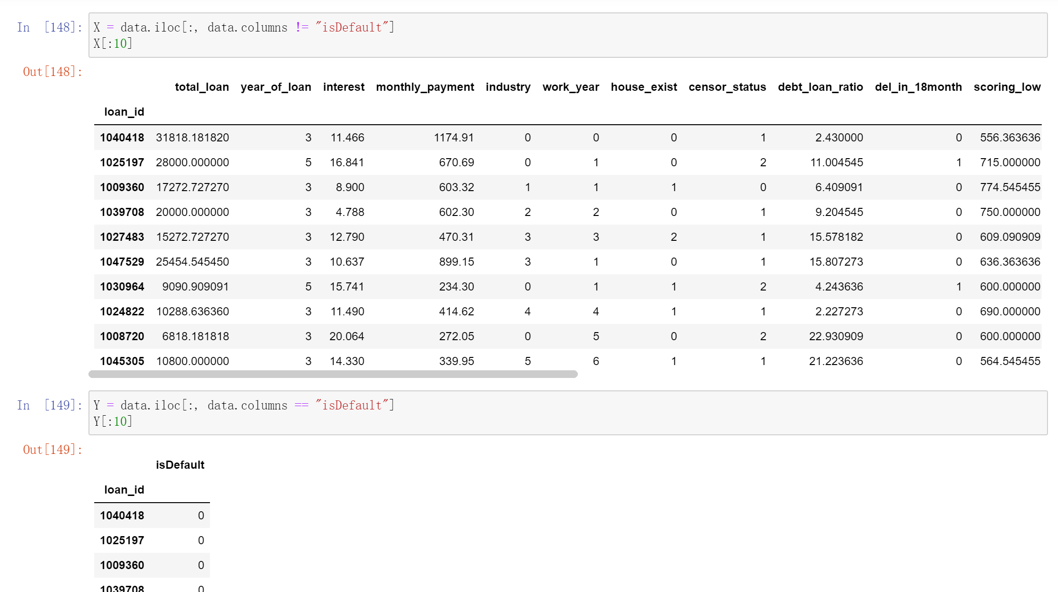Click interest value 16.841

point(347,162)
